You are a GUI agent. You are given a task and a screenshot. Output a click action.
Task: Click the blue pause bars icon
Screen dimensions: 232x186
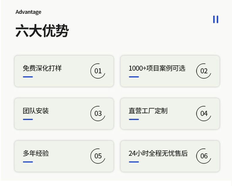pos(216,19)
